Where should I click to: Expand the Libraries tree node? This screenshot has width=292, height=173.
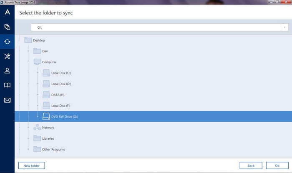(28, 138)
